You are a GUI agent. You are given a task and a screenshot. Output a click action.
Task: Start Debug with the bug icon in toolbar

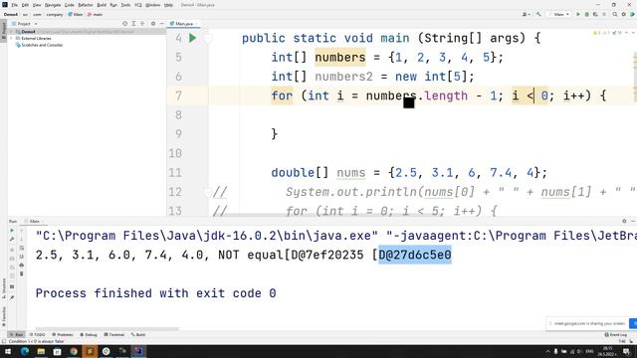586,14
